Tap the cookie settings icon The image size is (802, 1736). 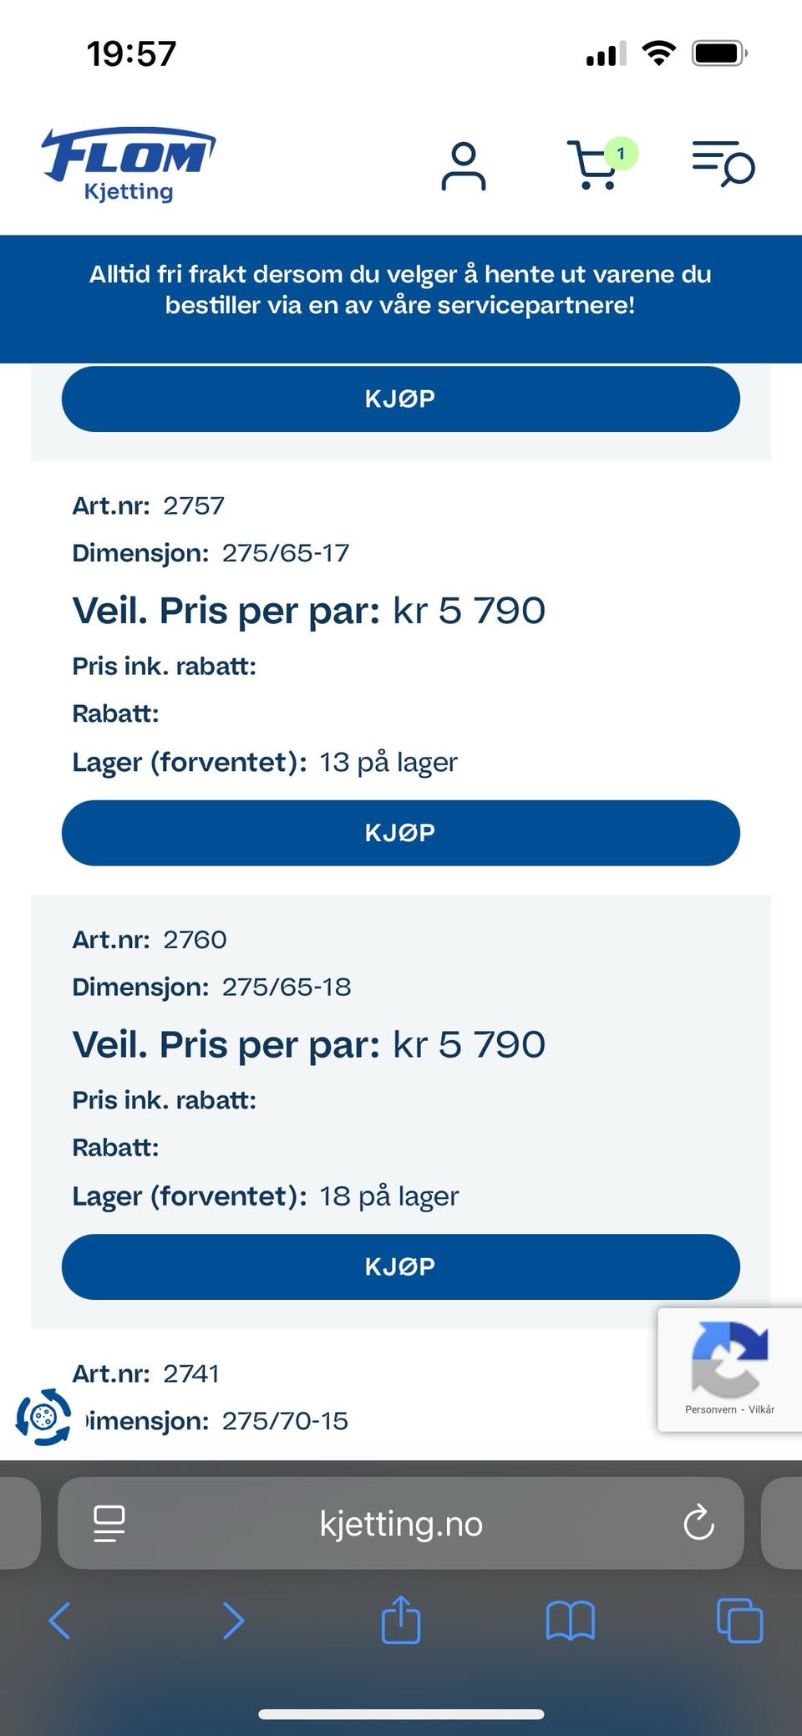[x=43, y=1417]
